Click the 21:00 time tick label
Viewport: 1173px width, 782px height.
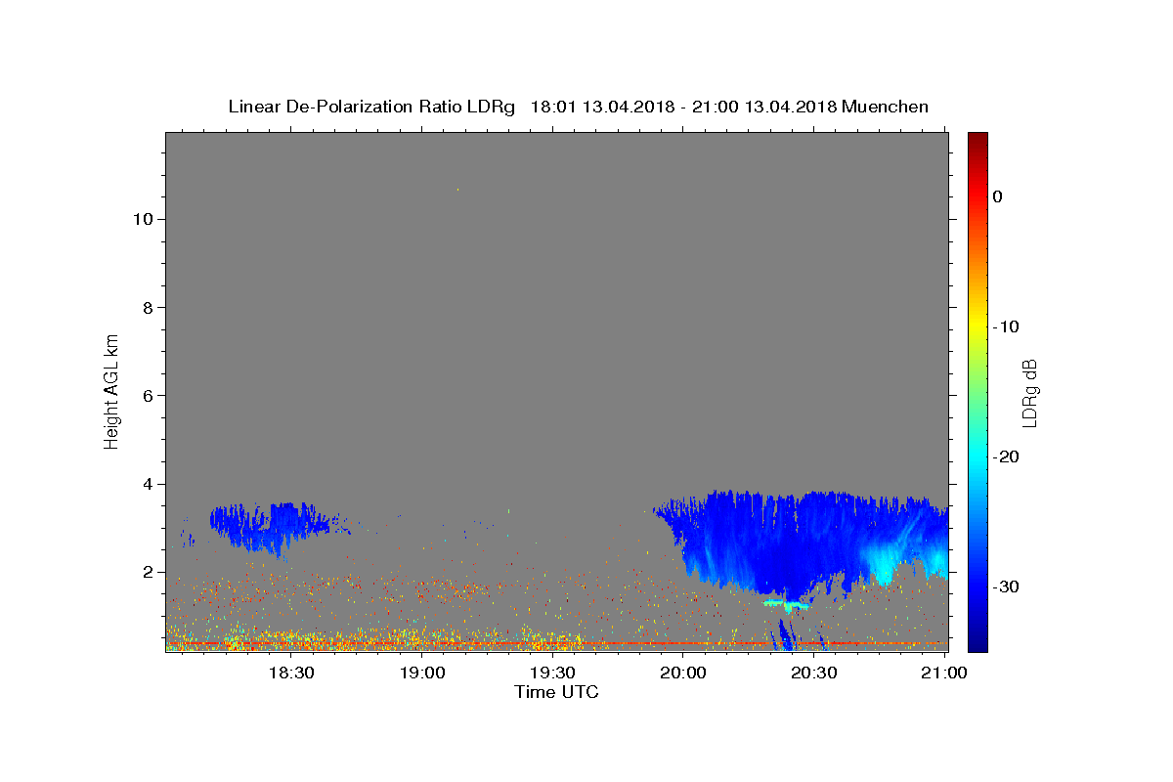click(x=944, y=673)
